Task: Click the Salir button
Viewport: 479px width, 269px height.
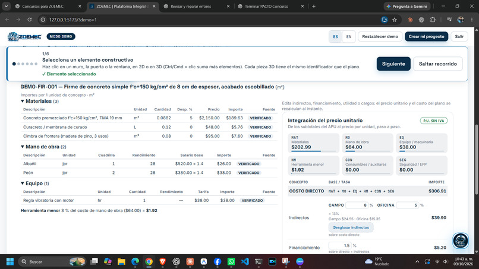Action: point(459,37)
